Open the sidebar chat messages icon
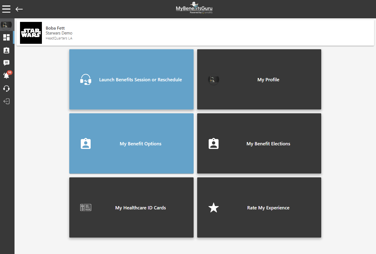This screenshot has height=254, width=376. [x=7, y=63]
